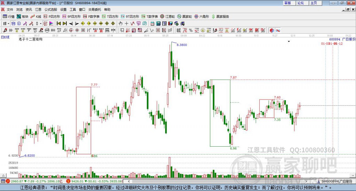Click the black left arrow step-back icon
The width and height of the screenshot is (356, 191).
point(71,24)
